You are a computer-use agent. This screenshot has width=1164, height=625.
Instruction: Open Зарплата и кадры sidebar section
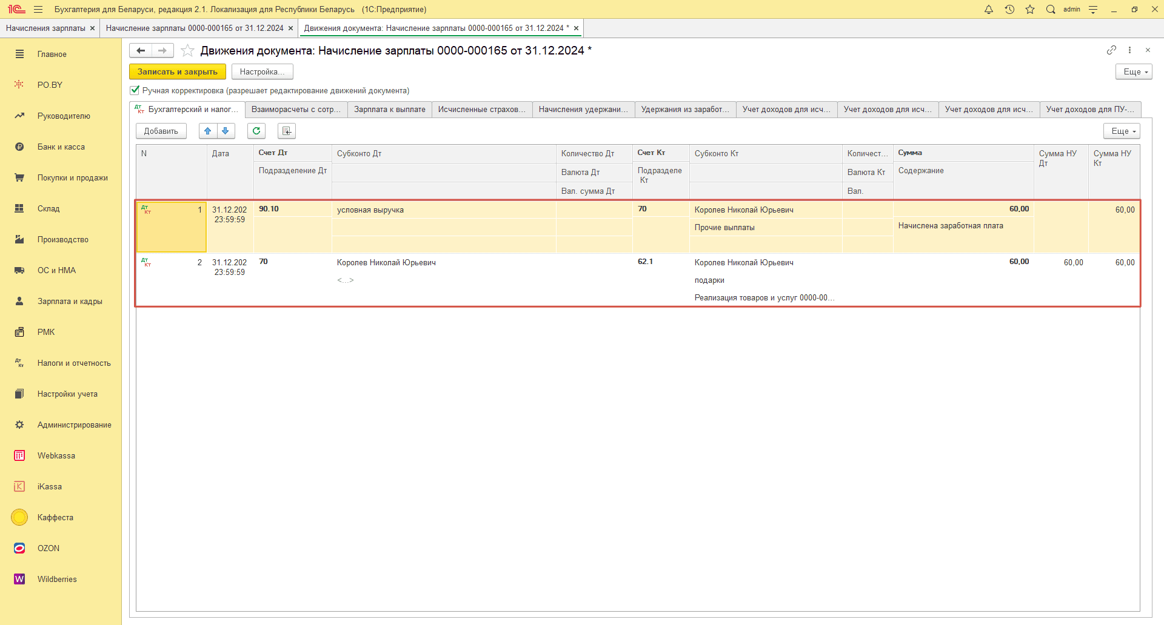(x=70, y=302)
